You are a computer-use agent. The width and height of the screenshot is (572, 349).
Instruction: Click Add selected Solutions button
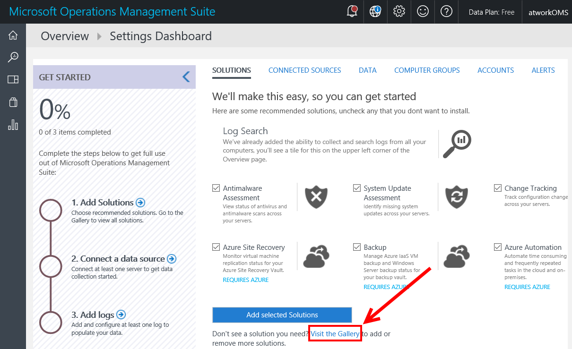[282, 315]
